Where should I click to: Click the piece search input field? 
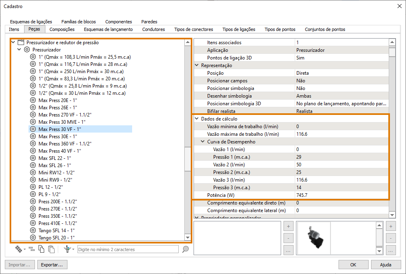tap(128, 249)
